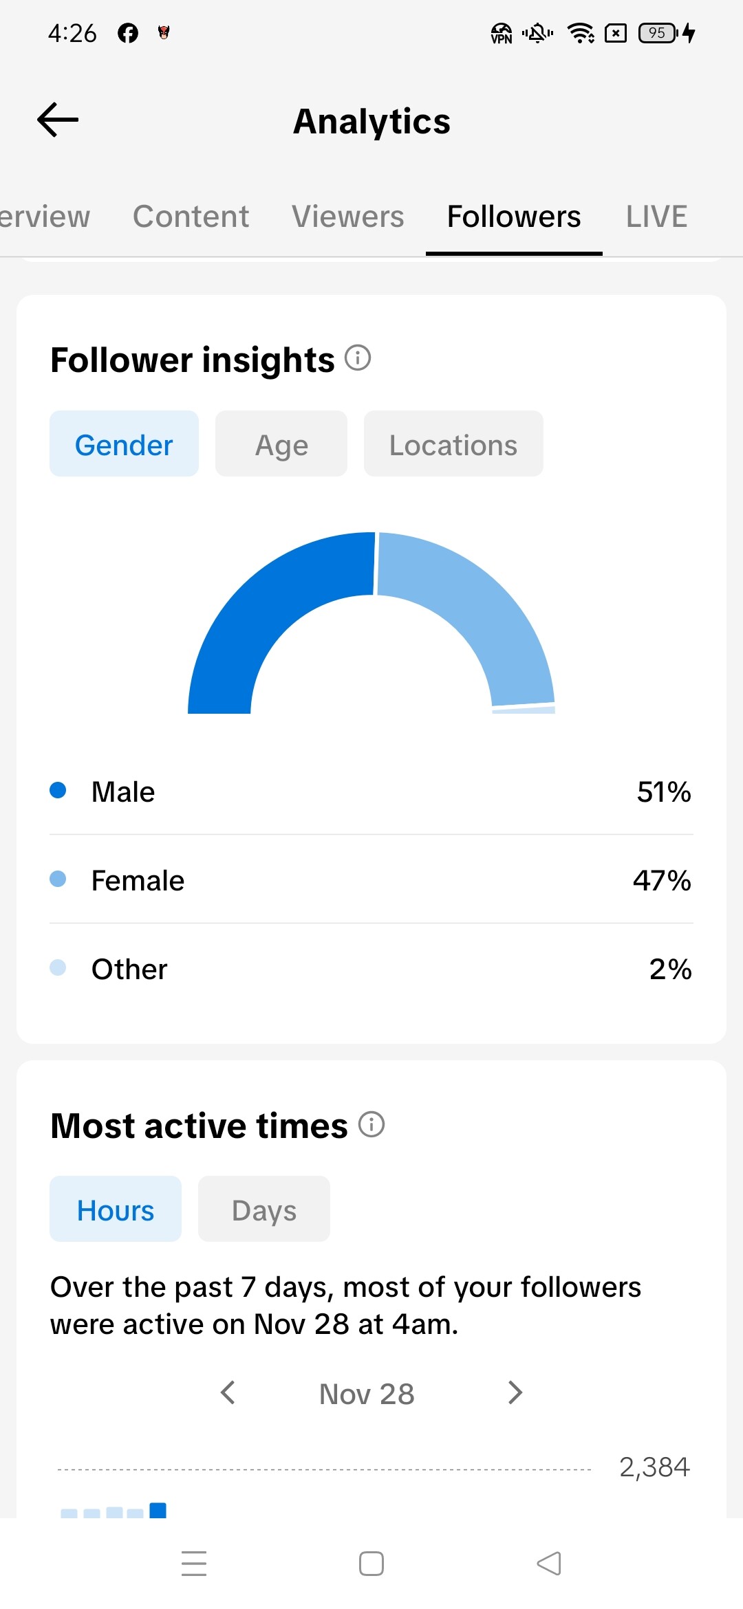Tap the back arrow icon
The height and width of the screenshot is (1609, 743).
58,120
